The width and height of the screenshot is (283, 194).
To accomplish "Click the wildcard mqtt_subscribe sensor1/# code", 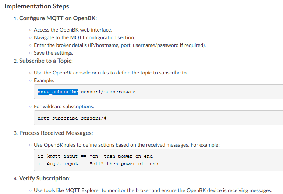I will coord(72,118).
